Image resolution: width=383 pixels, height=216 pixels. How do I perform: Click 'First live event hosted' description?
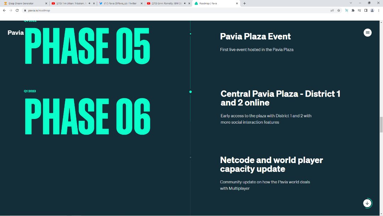pos(257,49)
